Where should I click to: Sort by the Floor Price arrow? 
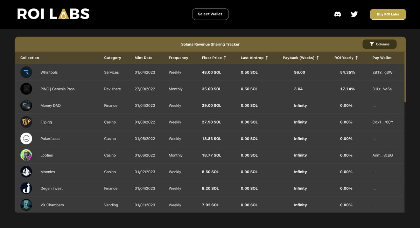[x=225, y=58]
